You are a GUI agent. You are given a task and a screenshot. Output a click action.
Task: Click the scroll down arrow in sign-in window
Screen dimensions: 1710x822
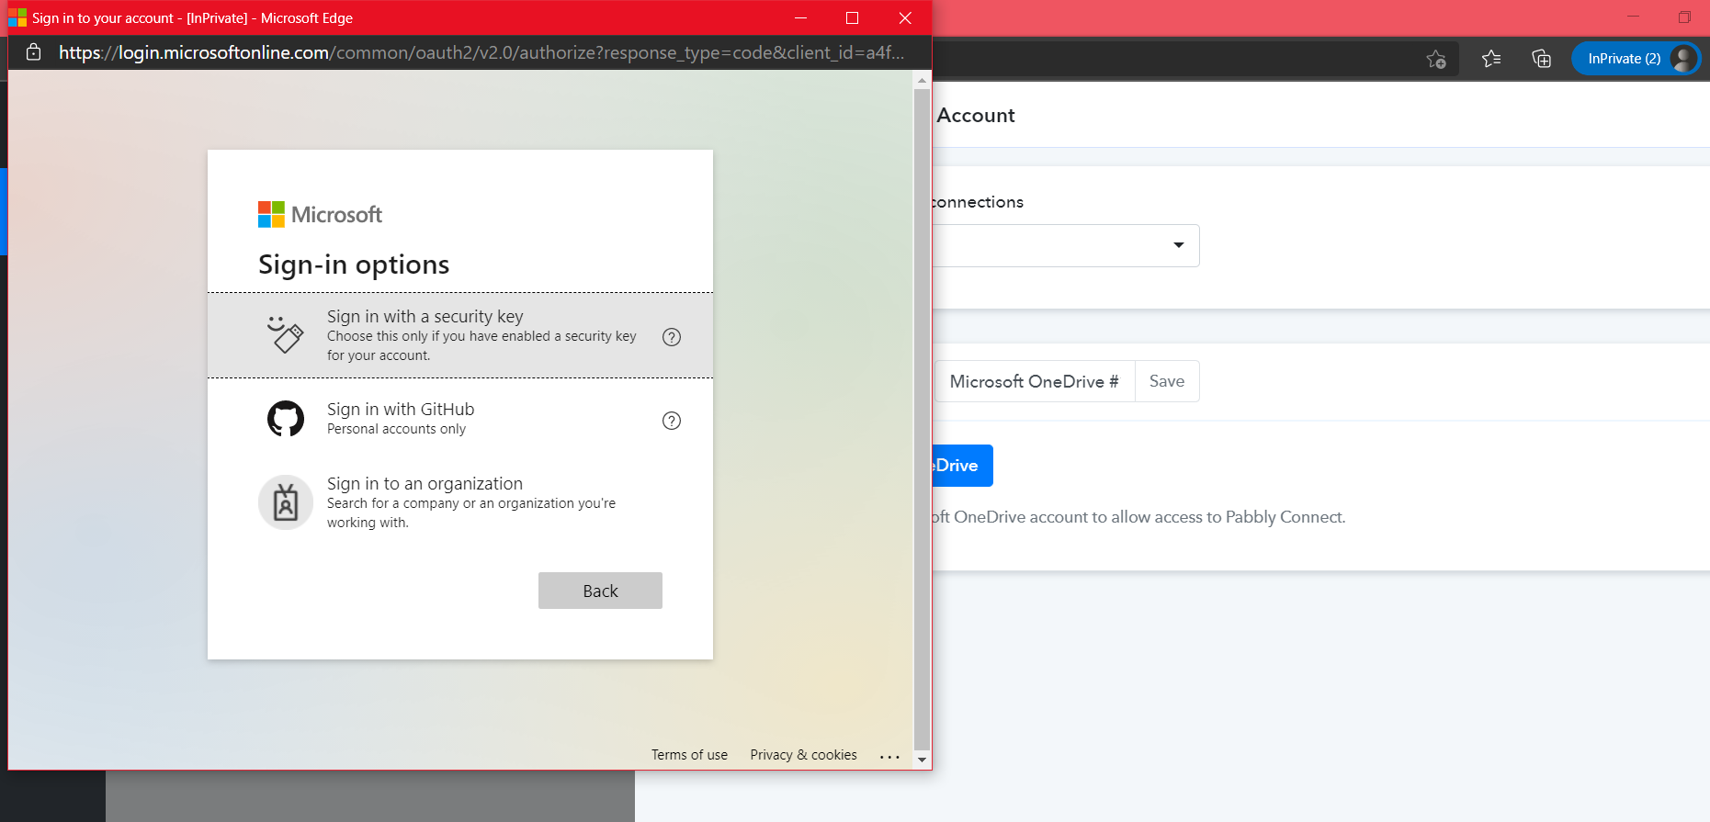coord(922,760)
